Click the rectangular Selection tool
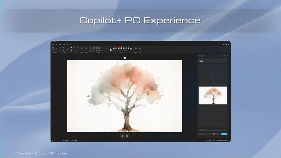281x158 pixels. (53, 49)
